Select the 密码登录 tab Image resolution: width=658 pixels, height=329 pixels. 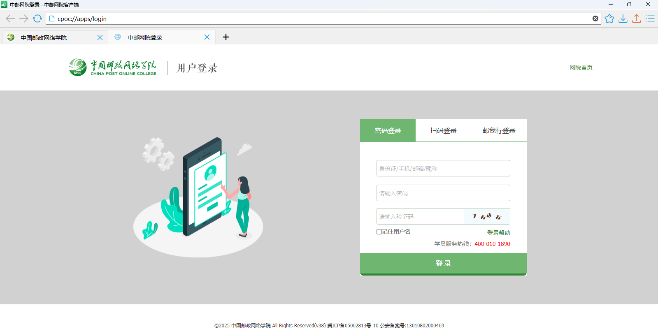(388, 130)
